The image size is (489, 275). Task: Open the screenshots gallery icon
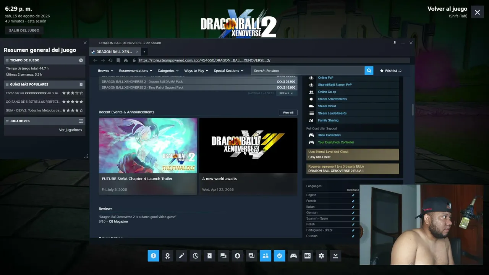(251, 256)
